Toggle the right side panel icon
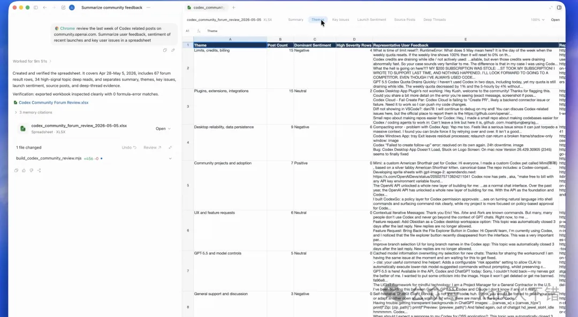The image size is (578, 317). click(559, 7)
